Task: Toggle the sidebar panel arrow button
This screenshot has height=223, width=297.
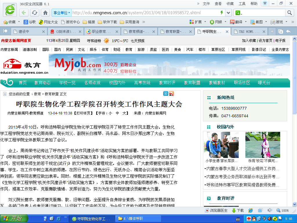Action: point(5,31)
